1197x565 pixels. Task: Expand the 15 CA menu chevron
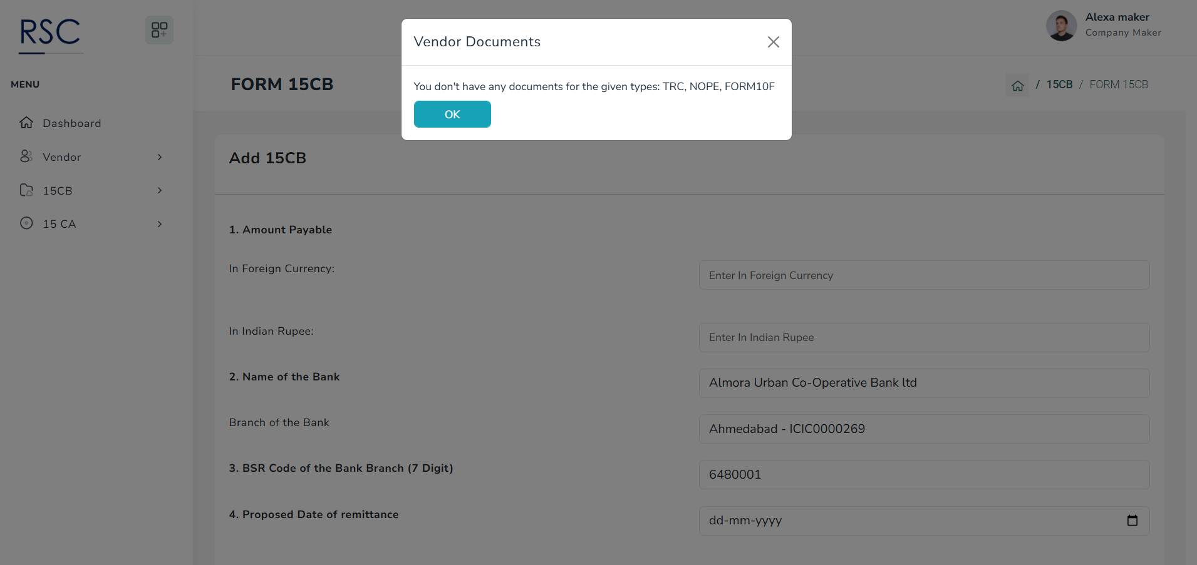pos(160,224)
